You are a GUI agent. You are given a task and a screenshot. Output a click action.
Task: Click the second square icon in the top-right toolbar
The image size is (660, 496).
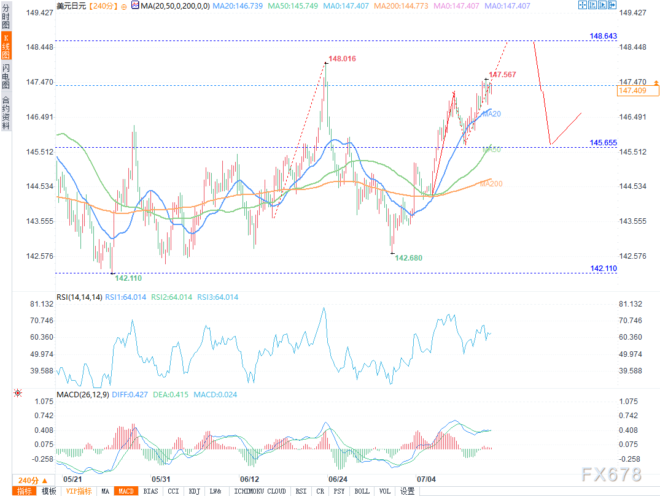click(592, 5)
